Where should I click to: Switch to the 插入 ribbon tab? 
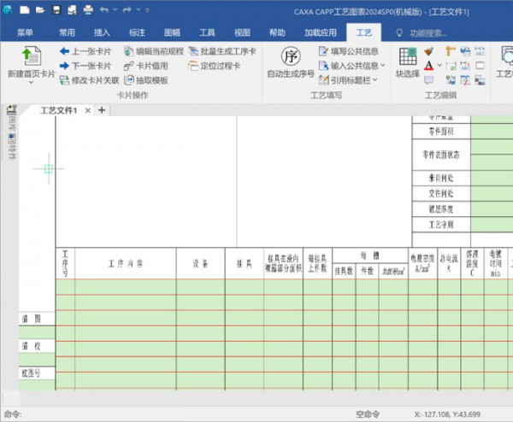coord(102,32)
